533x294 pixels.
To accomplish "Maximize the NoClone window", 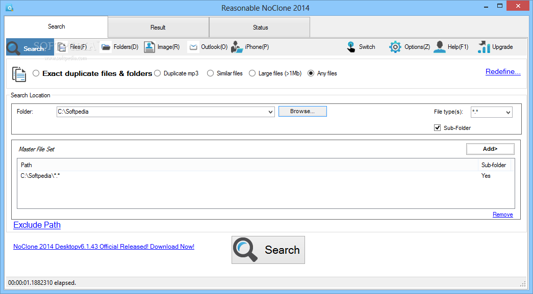I will (x=500, y=6).
